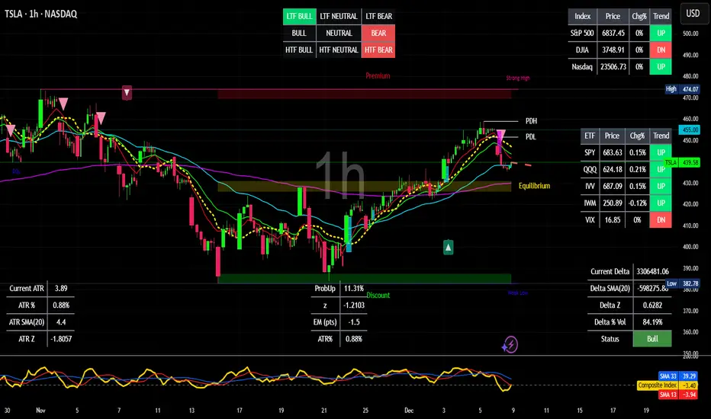Click the S&P 500 price 6837.45
The image size is (711, 419).
613,33
